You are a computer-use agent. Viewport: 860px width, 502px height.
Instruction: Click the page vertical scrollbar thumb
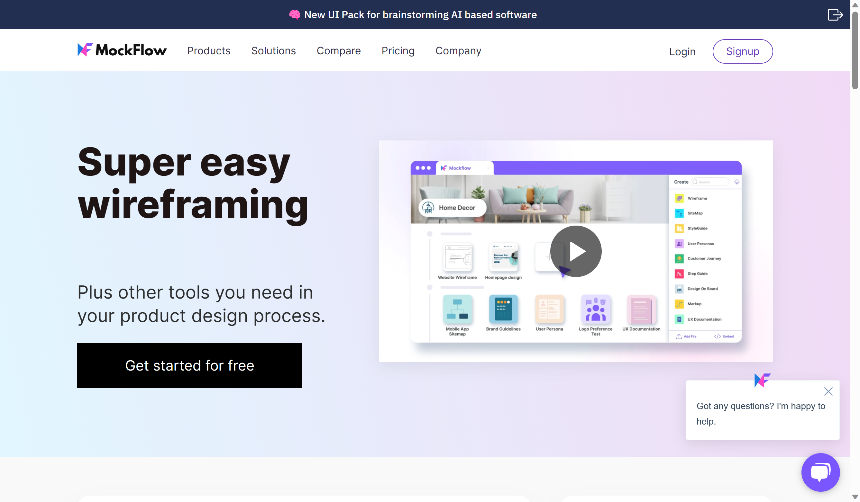pos(855,50)
